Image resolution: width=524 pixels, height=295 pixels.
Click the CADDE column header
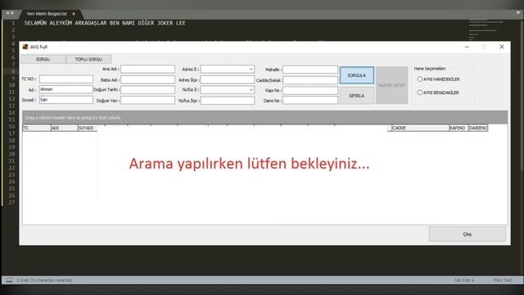(x=420, y=128)
